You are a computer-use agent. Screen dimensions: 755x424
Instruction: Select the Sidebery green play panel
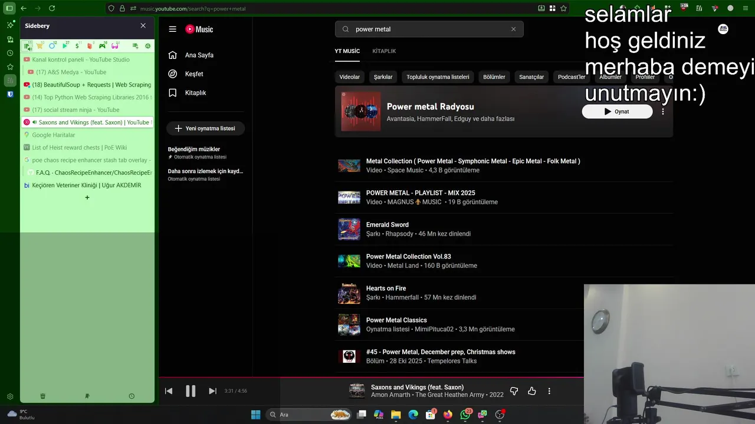(65, 45)
